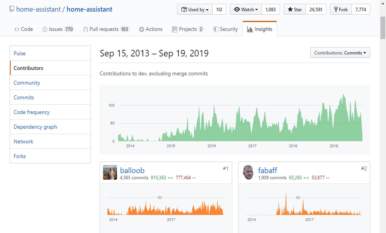Click the Star icon
The width and height of the screenshot is (386, 233).
tap(290, 9)
